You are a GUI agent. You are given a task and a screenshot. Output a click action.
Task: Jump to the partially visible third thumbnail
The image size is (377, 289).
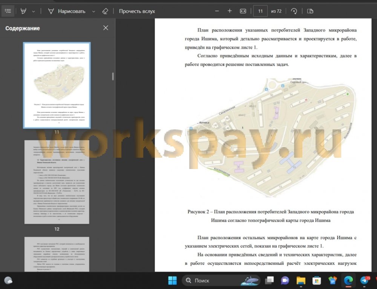[x=57, y=254]
